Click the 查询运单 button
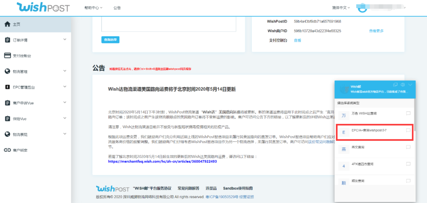Image resolution: width=427 pixels, height=203 pixels. pos(110,40)
